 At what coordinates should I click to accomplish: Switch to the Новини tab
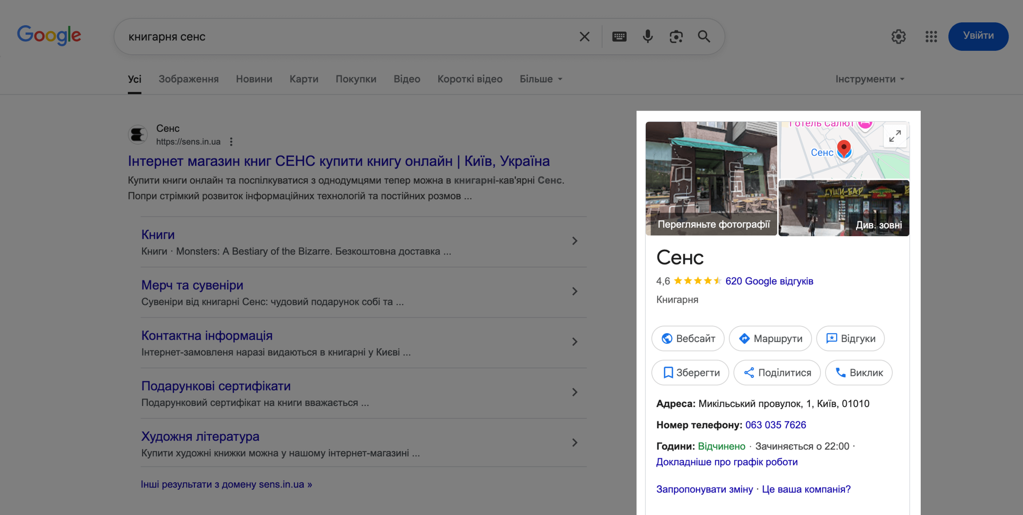click(254, 79)
